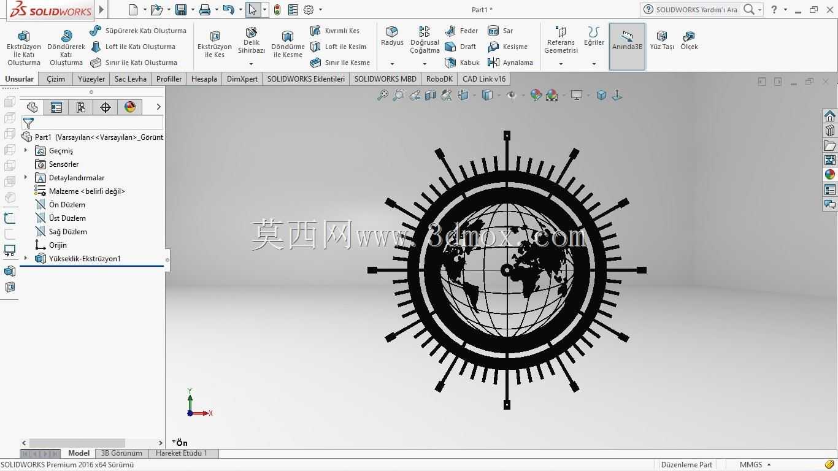Click Malzeme <belirli değil> item
Viewport: 838px width, 471px height.
[86, 191]
